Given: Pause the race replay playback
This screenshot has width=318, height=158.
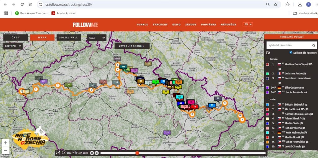Looking at the screenshot, I should [x=92, y=153].
